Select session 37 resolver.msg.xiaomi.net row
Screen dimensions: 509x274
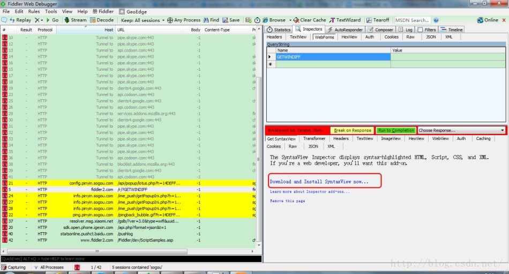point(129,221)
